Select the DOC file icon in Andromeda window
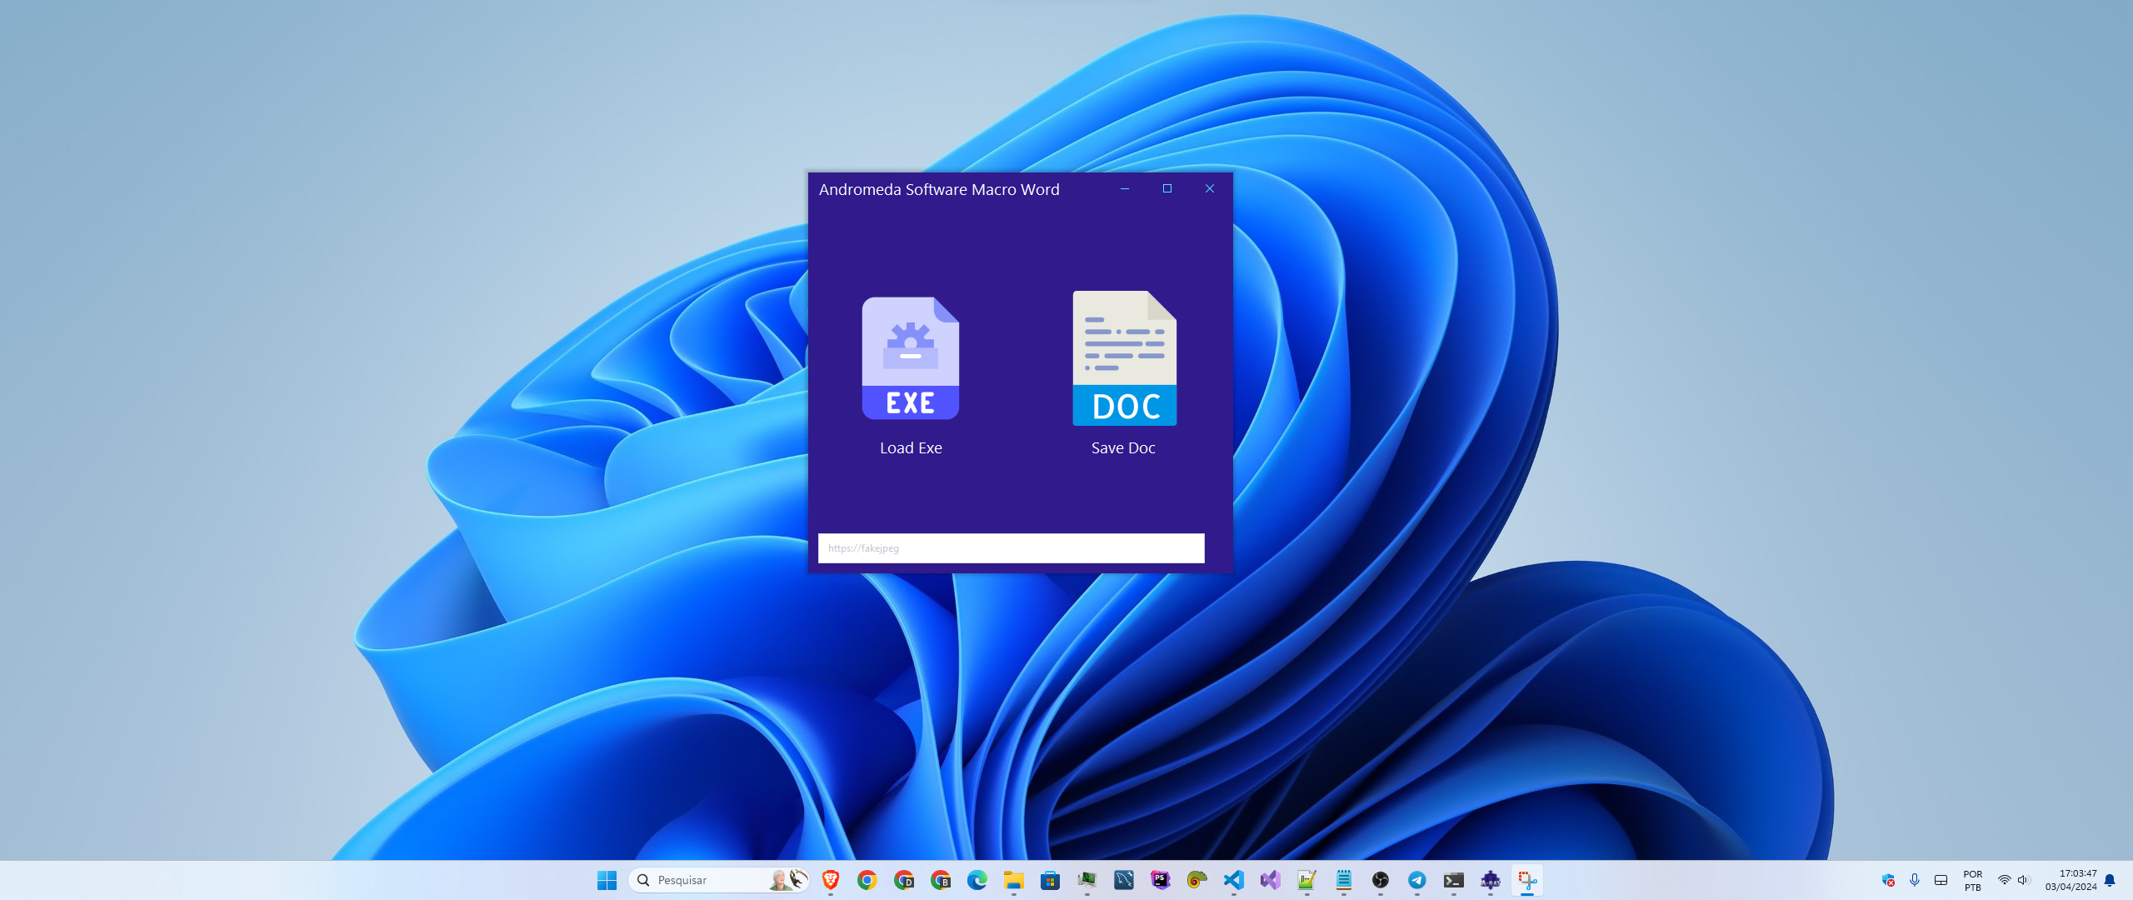The height and width of the screenshot is (900, 2133). click(1123, 358)
